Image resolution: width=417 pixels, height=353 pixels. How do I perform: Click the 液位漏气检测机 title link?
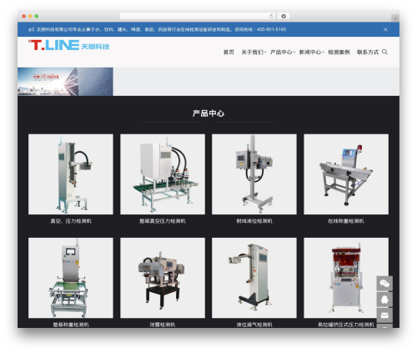254,325
